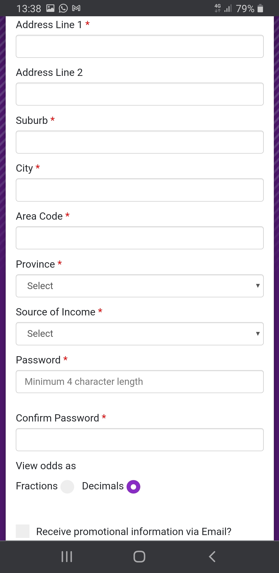Open the Source of Income dropdown

(x=139, y=333)
